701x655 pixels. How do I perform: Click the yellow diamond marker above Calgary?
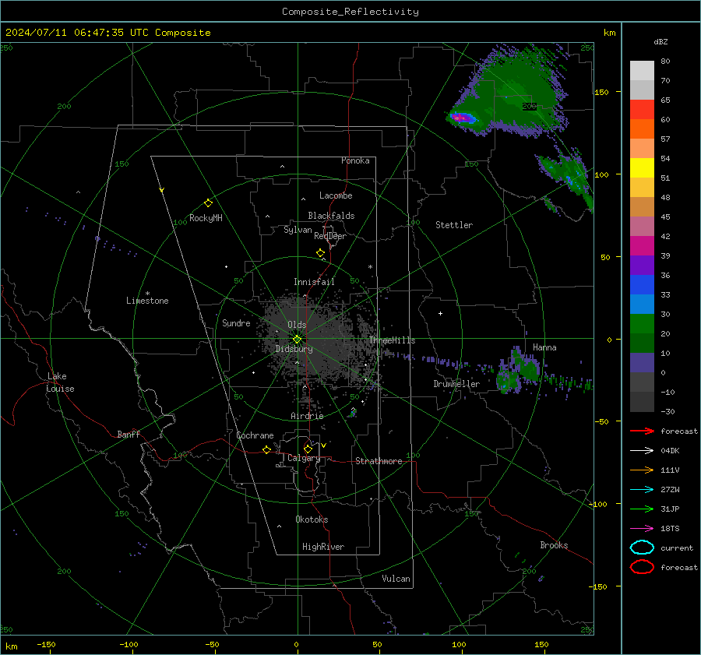tap(308, 449)
